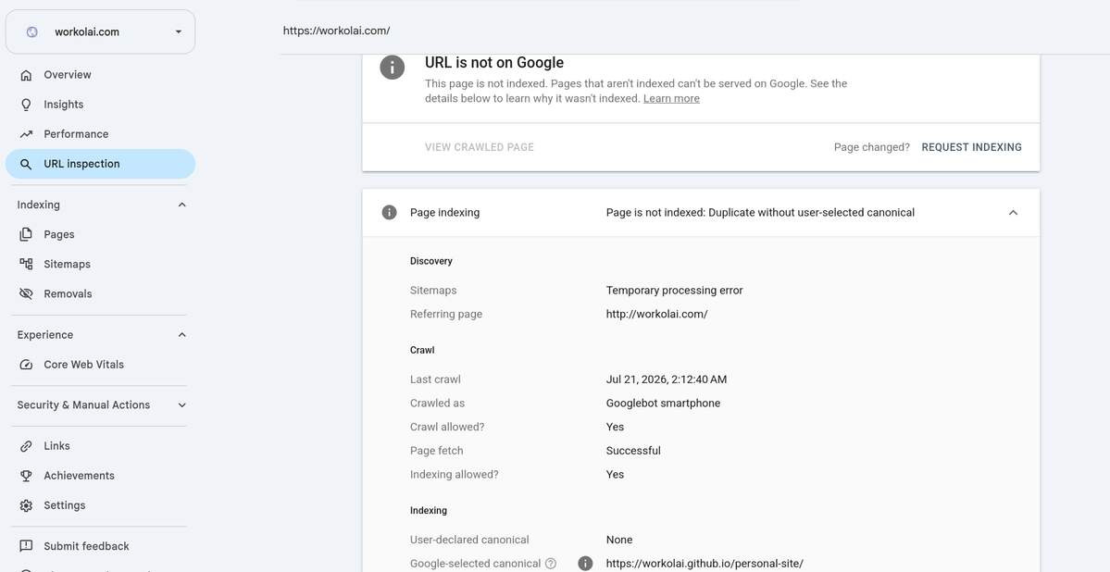Click the referring page http://workolai.com/
Screen dimensions: 1110x572
656,314
